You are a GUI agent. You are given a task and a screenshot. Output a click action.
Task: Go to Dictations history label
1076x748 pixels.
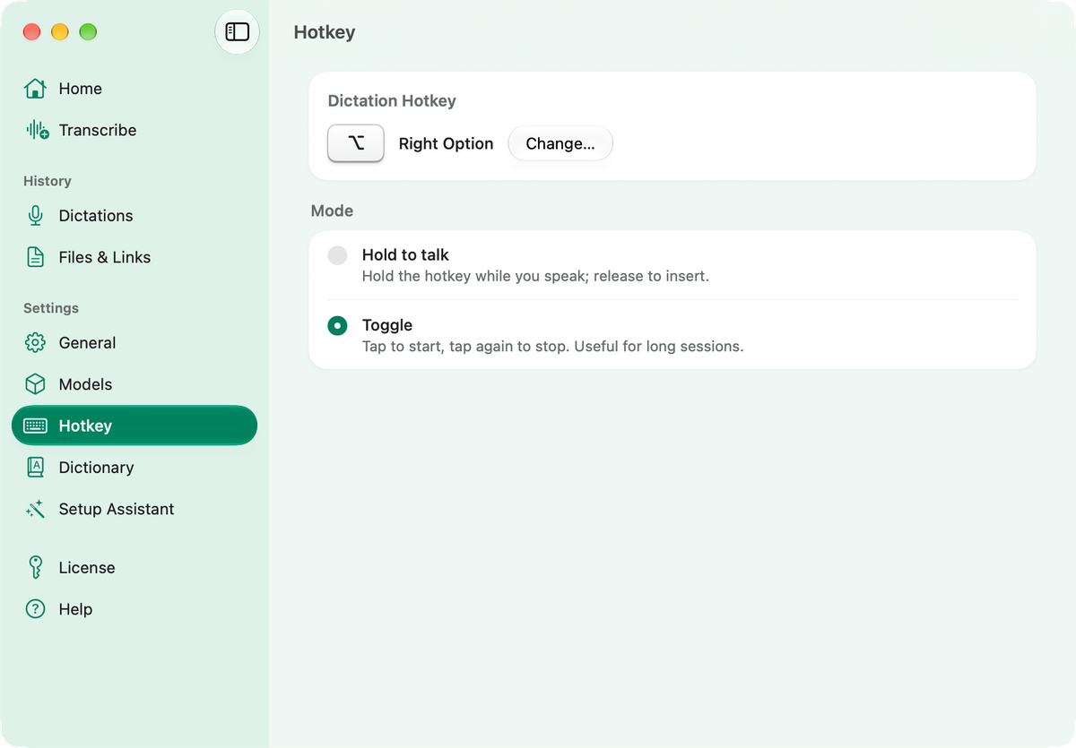[96, 216]
